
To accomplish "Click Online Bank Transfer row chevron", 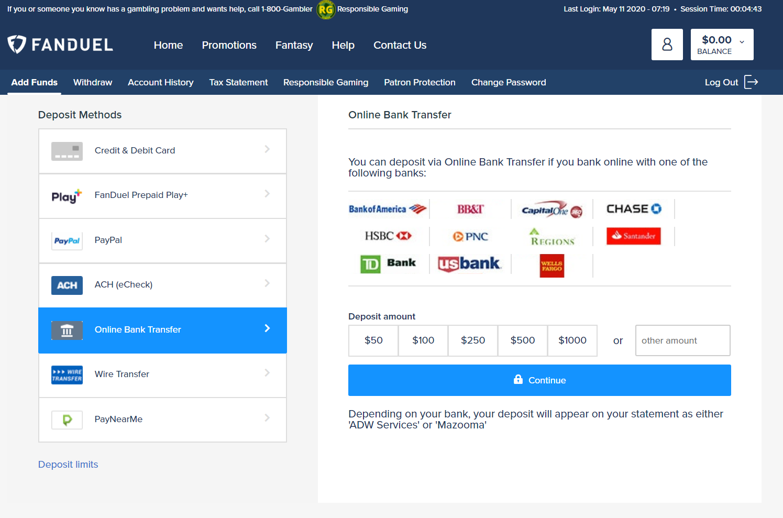I will click(267, 328).
